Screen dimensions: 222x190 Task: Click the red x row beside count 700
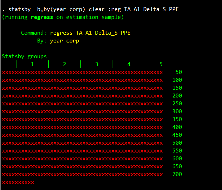(x=82, y=175)
